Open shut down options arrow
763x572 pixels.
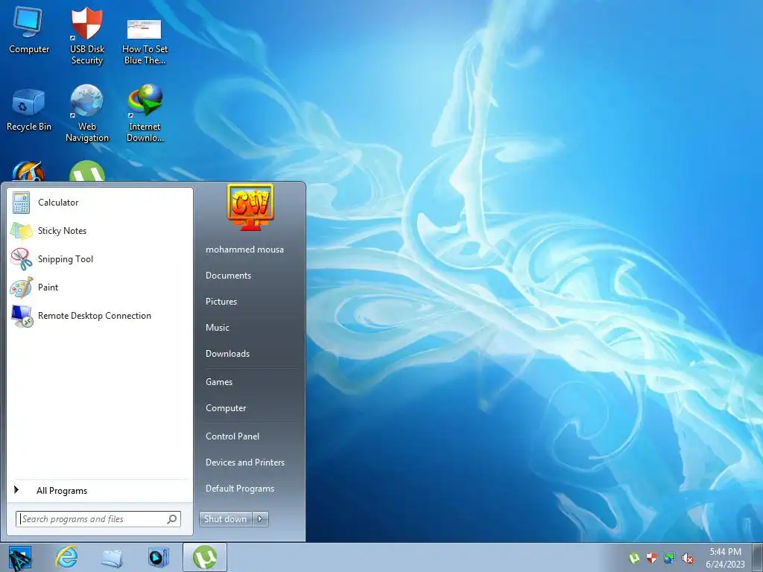click(260, 519)
